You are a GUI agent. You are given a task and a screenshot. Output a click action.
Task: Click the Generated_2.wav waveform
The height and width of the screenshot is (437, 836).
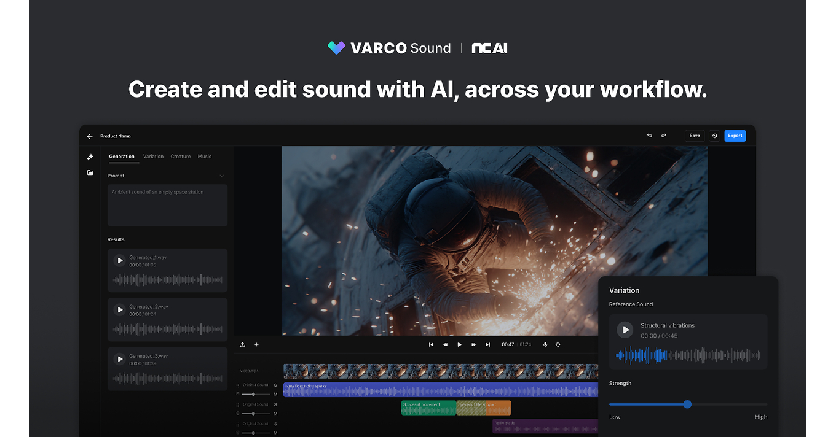[168, 329]
